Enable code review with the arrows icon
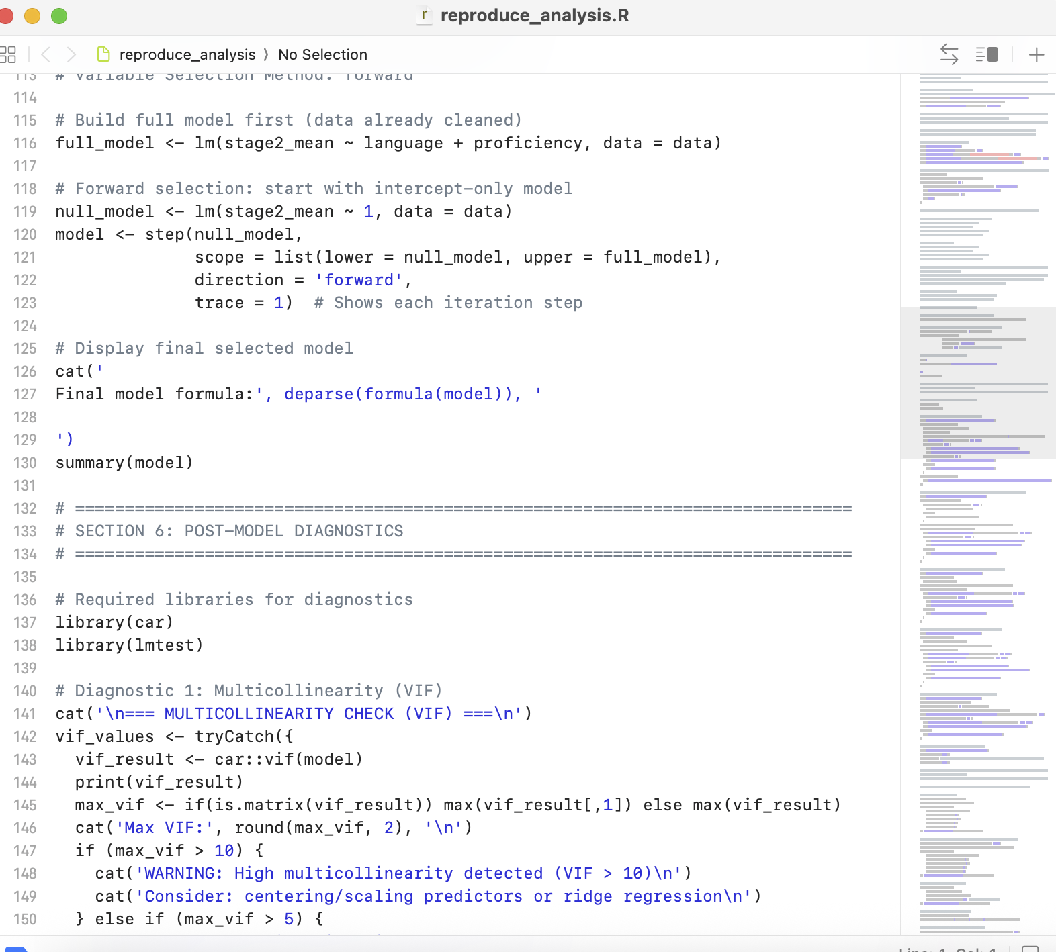The width and height of the screenshot is (1056, 952). pos(949,54)
